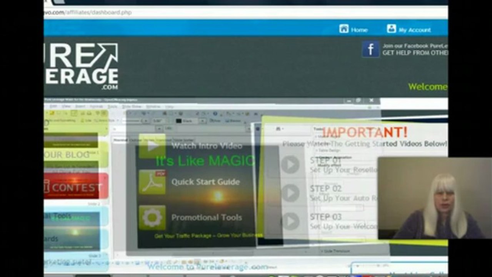Click the It's Like MAGIC slide title
This screenshot has width=492, height=277.
pos(205,161)
